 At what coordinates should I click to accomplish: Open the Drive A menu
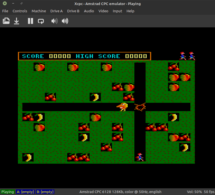(57, 11)
